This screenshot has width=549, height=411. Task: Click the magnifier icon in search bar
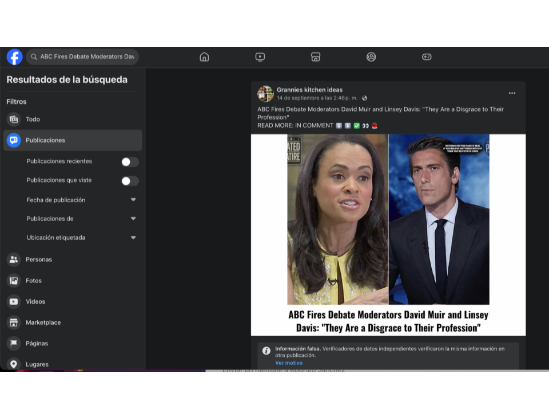(x=34, y=57)
